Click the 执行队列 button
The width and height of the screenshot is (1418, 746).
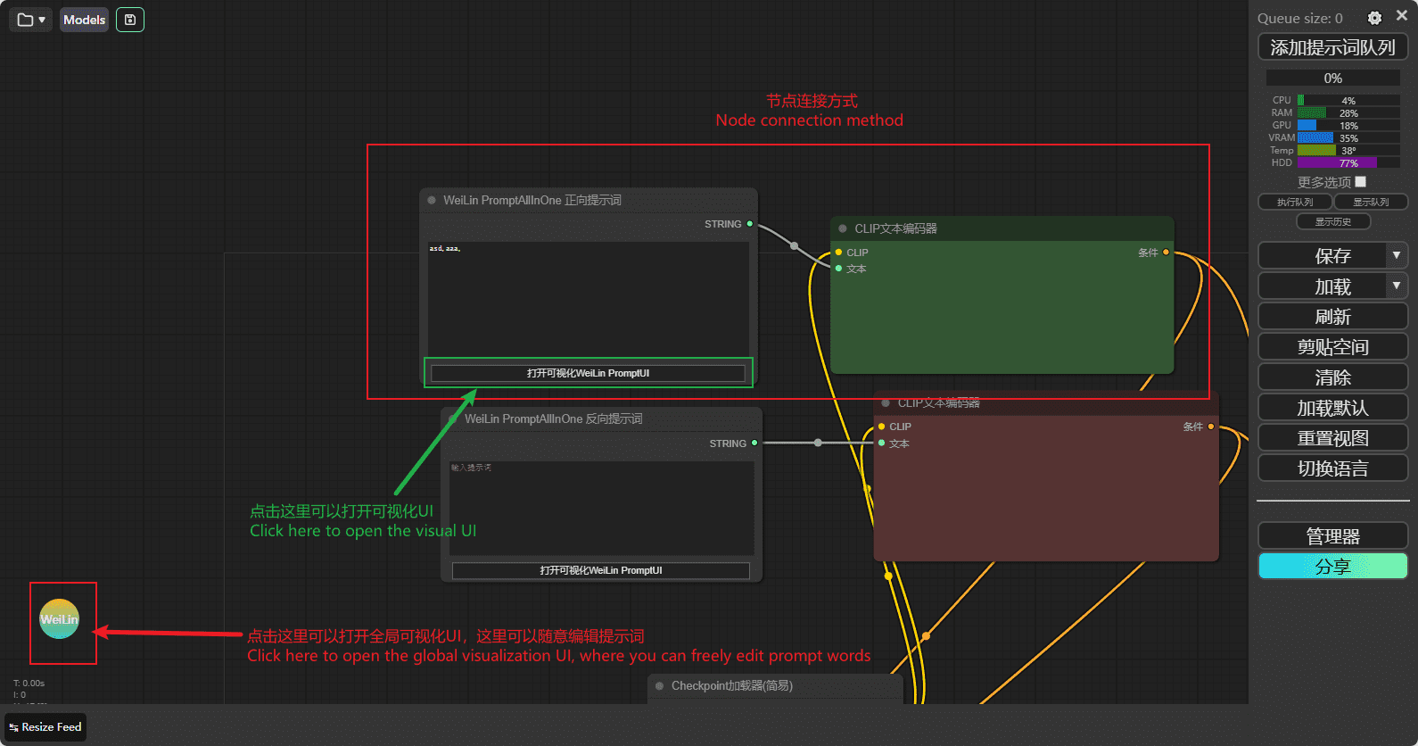1295,202
